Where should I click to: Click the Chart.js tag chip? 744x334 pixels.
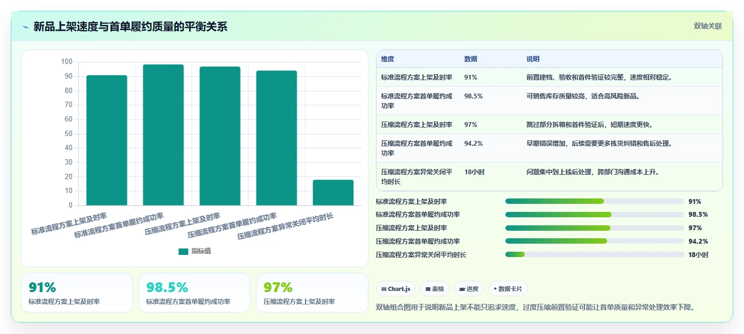pos(395,289)
